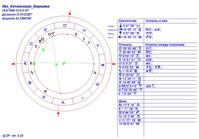Click the Pisces sign in the zodiac ring
This screenshot has height=139, width=199.
coord(98,45)
